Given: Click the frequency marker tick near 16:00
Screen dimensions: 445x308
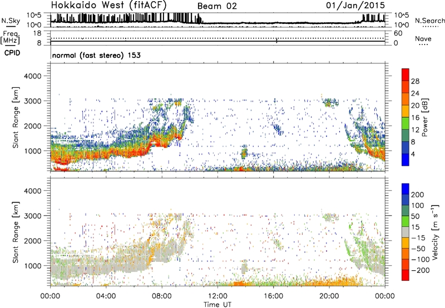Looking at the screenshot, I should coord(276,40).
